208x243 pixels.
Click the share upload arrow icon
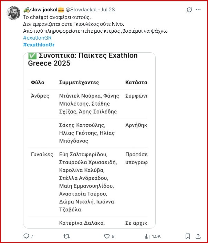(198, 236)
